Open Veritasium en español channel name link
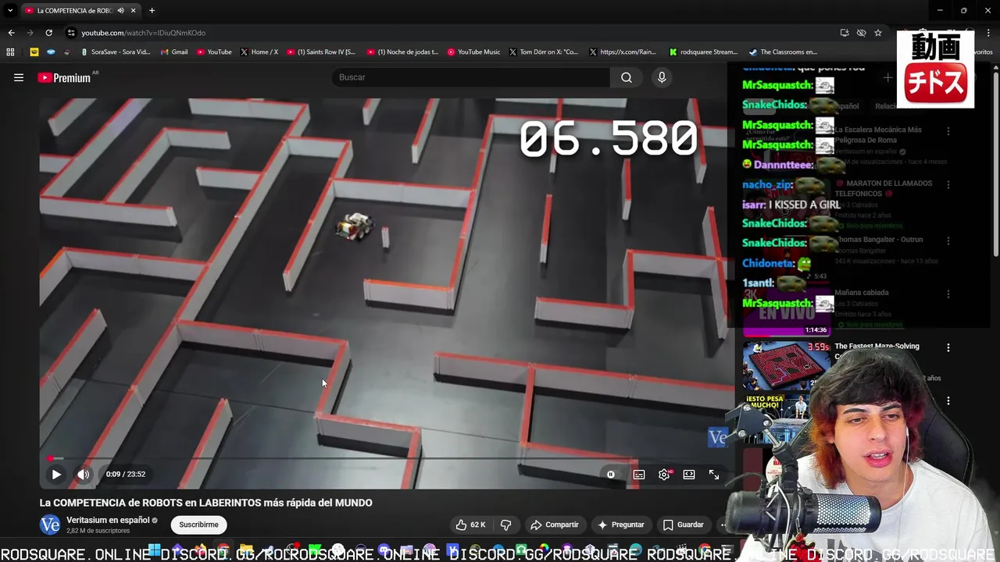The image size is (1000, 562). coord(108,520)
